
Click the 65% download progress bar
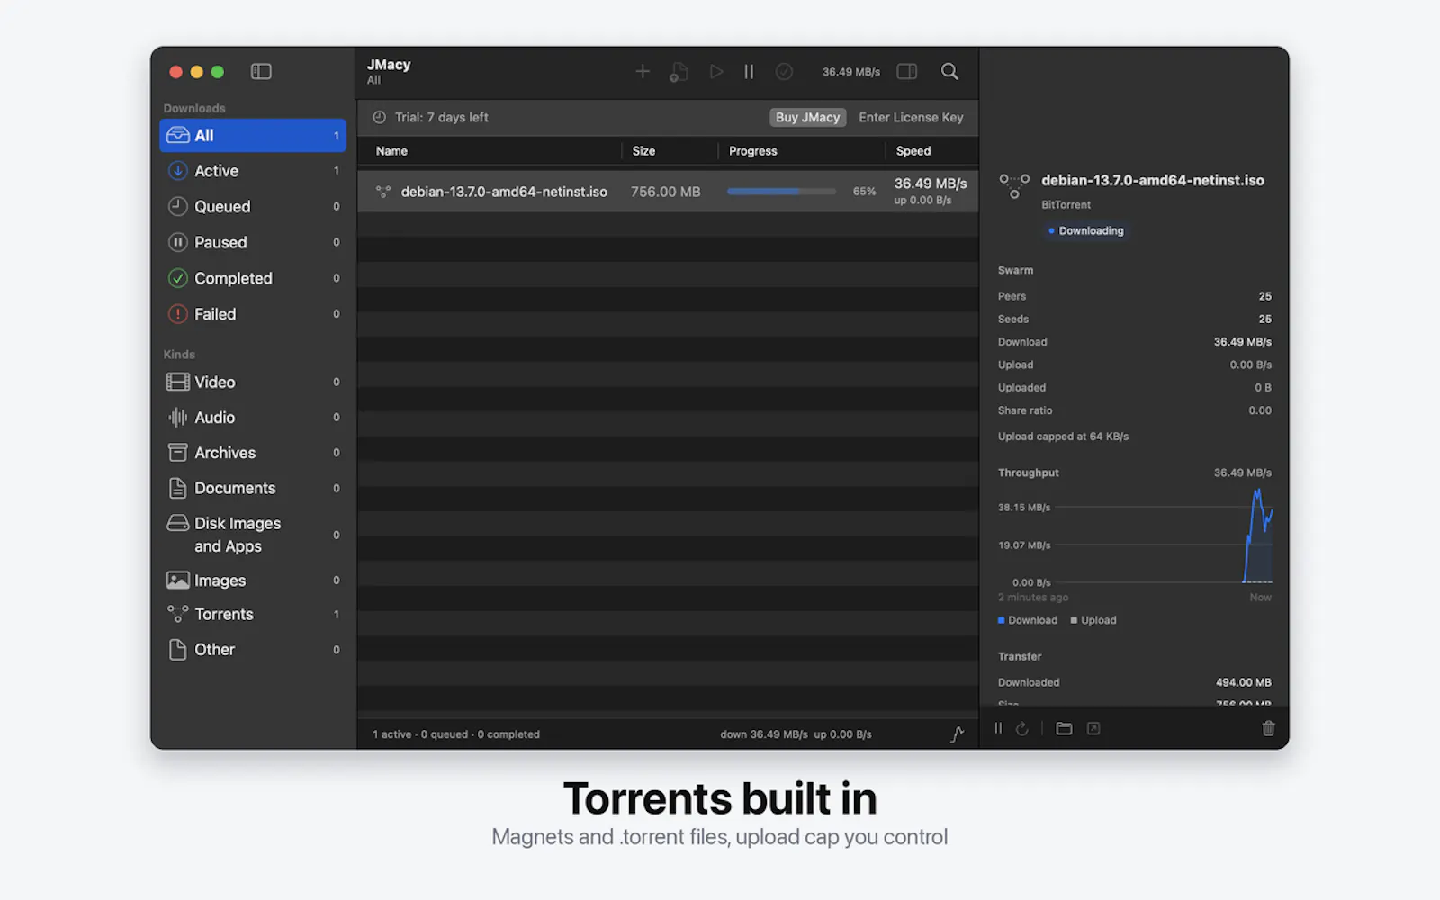click(781, 192)
